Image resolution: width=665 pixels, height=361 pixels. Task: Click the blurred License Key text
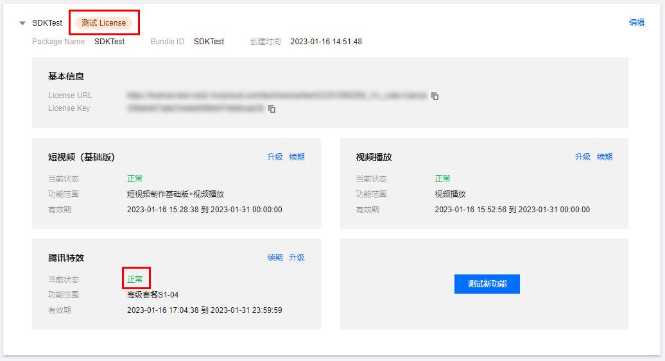point(196,108)
